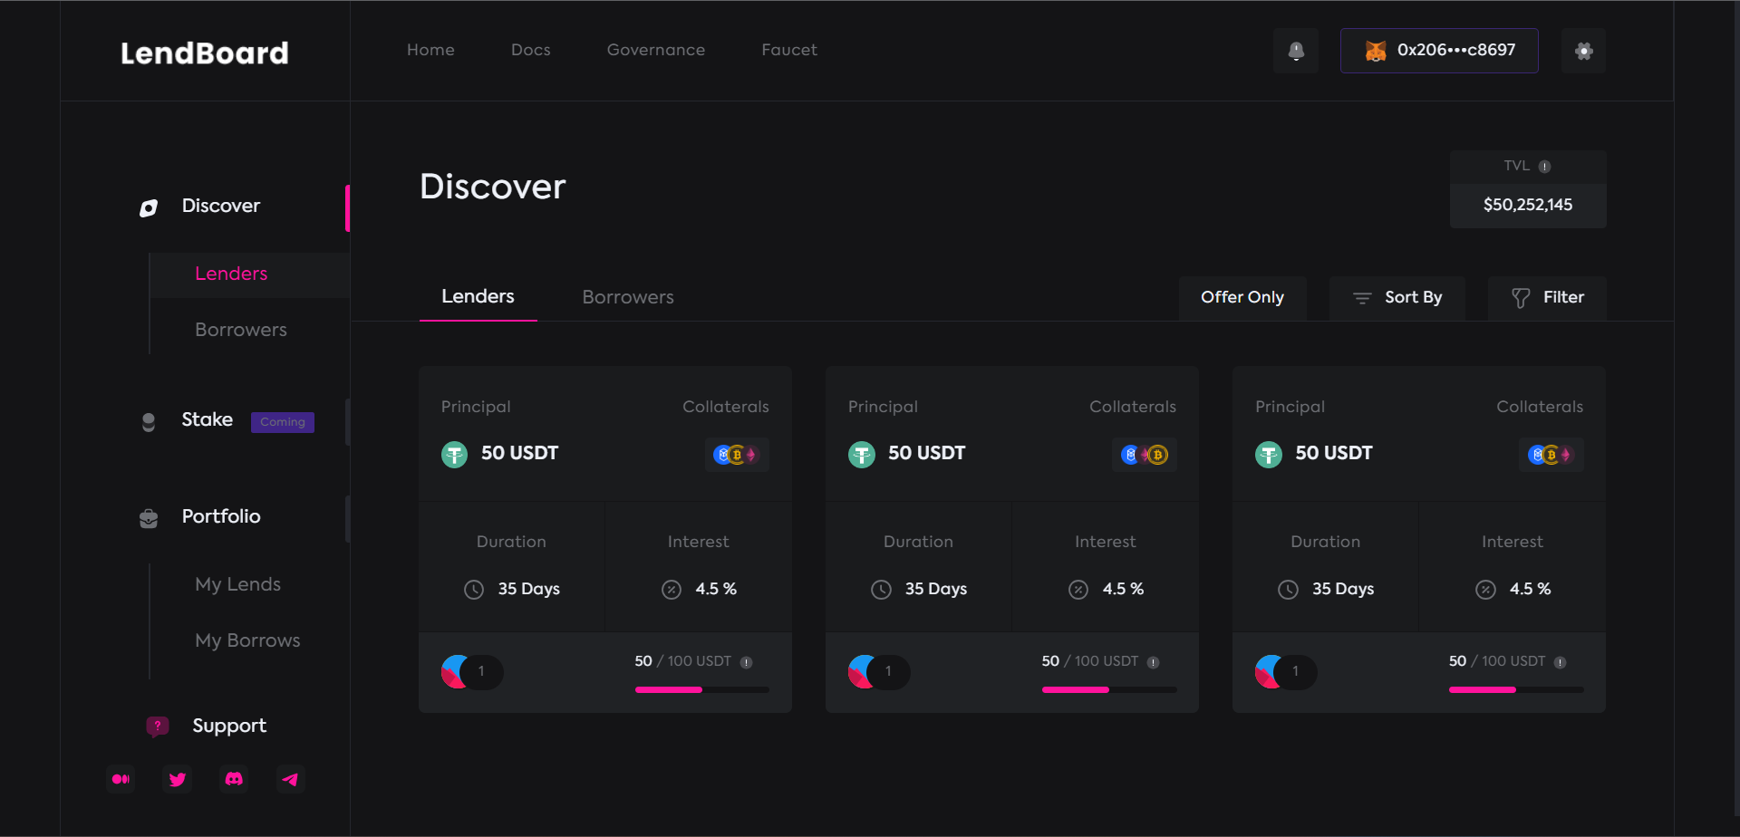Open Governance in the top navigation
This screenshot has height=837, width=1740.
(x=656, y=51)
